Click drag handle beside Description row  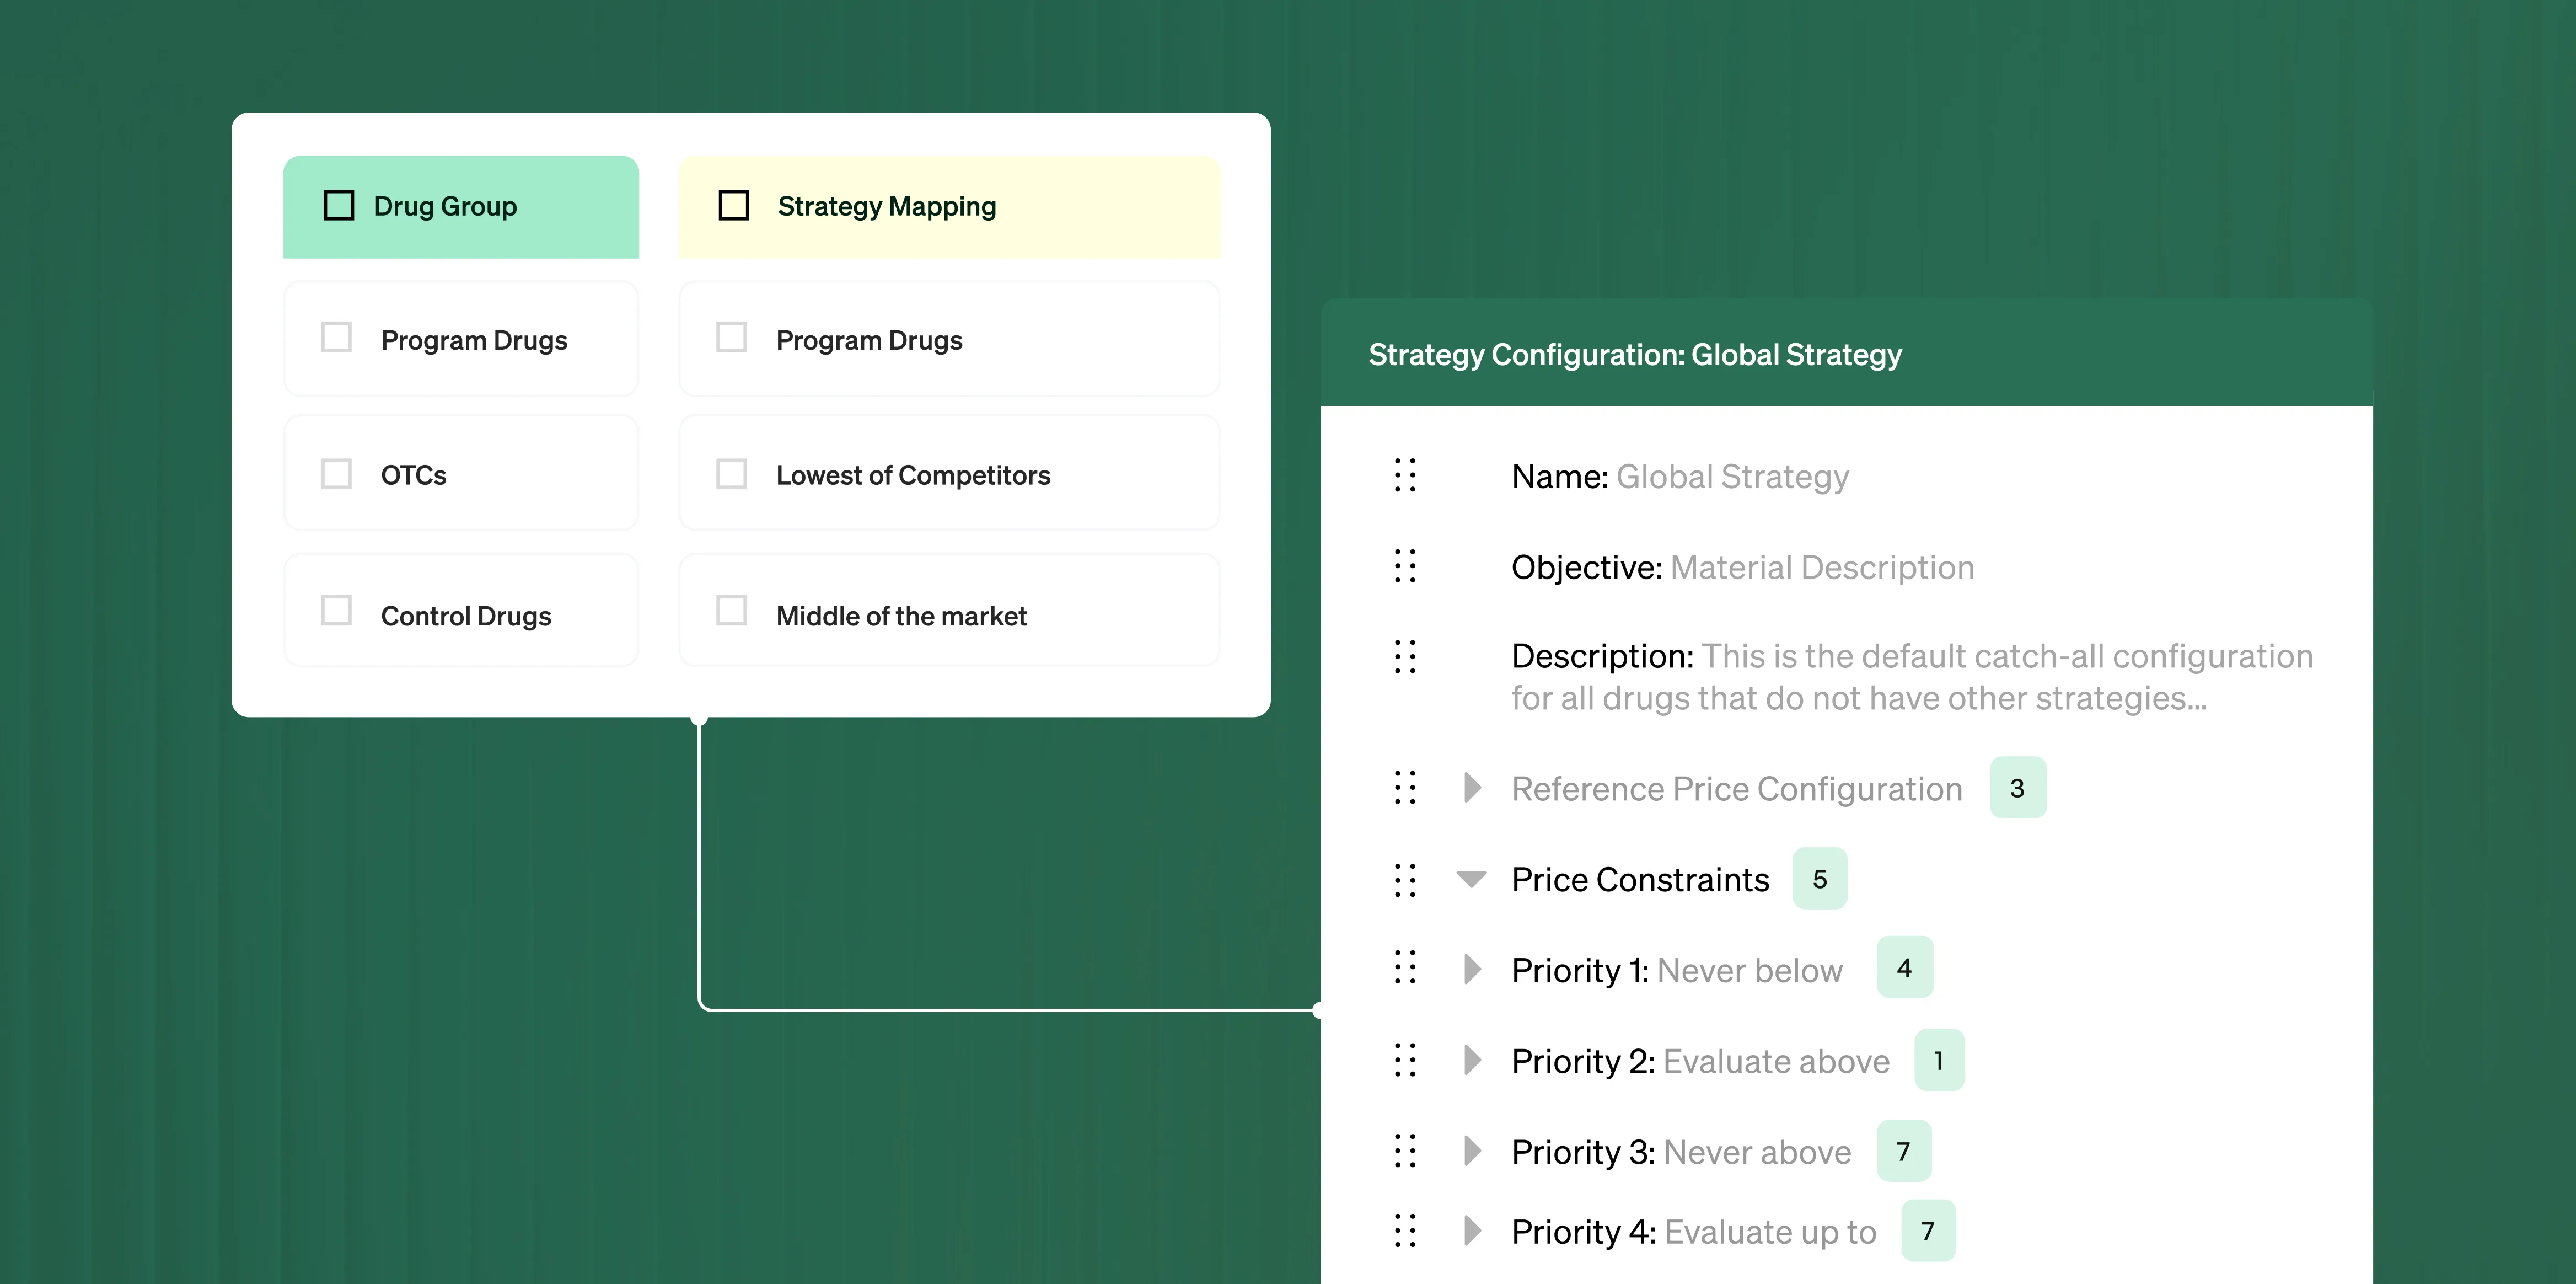coord(1405,657)
